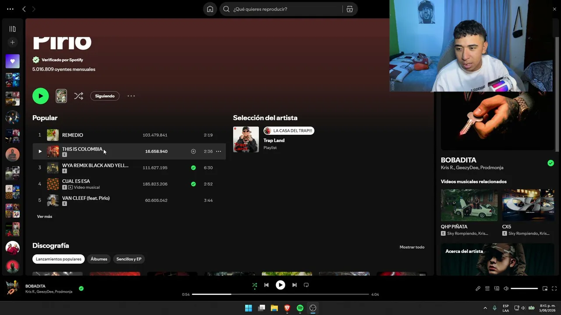Image resolution: width=561 pixels, height=315 pixels.
Task: Select the REMEDIO track row
Action: point(129,135)
